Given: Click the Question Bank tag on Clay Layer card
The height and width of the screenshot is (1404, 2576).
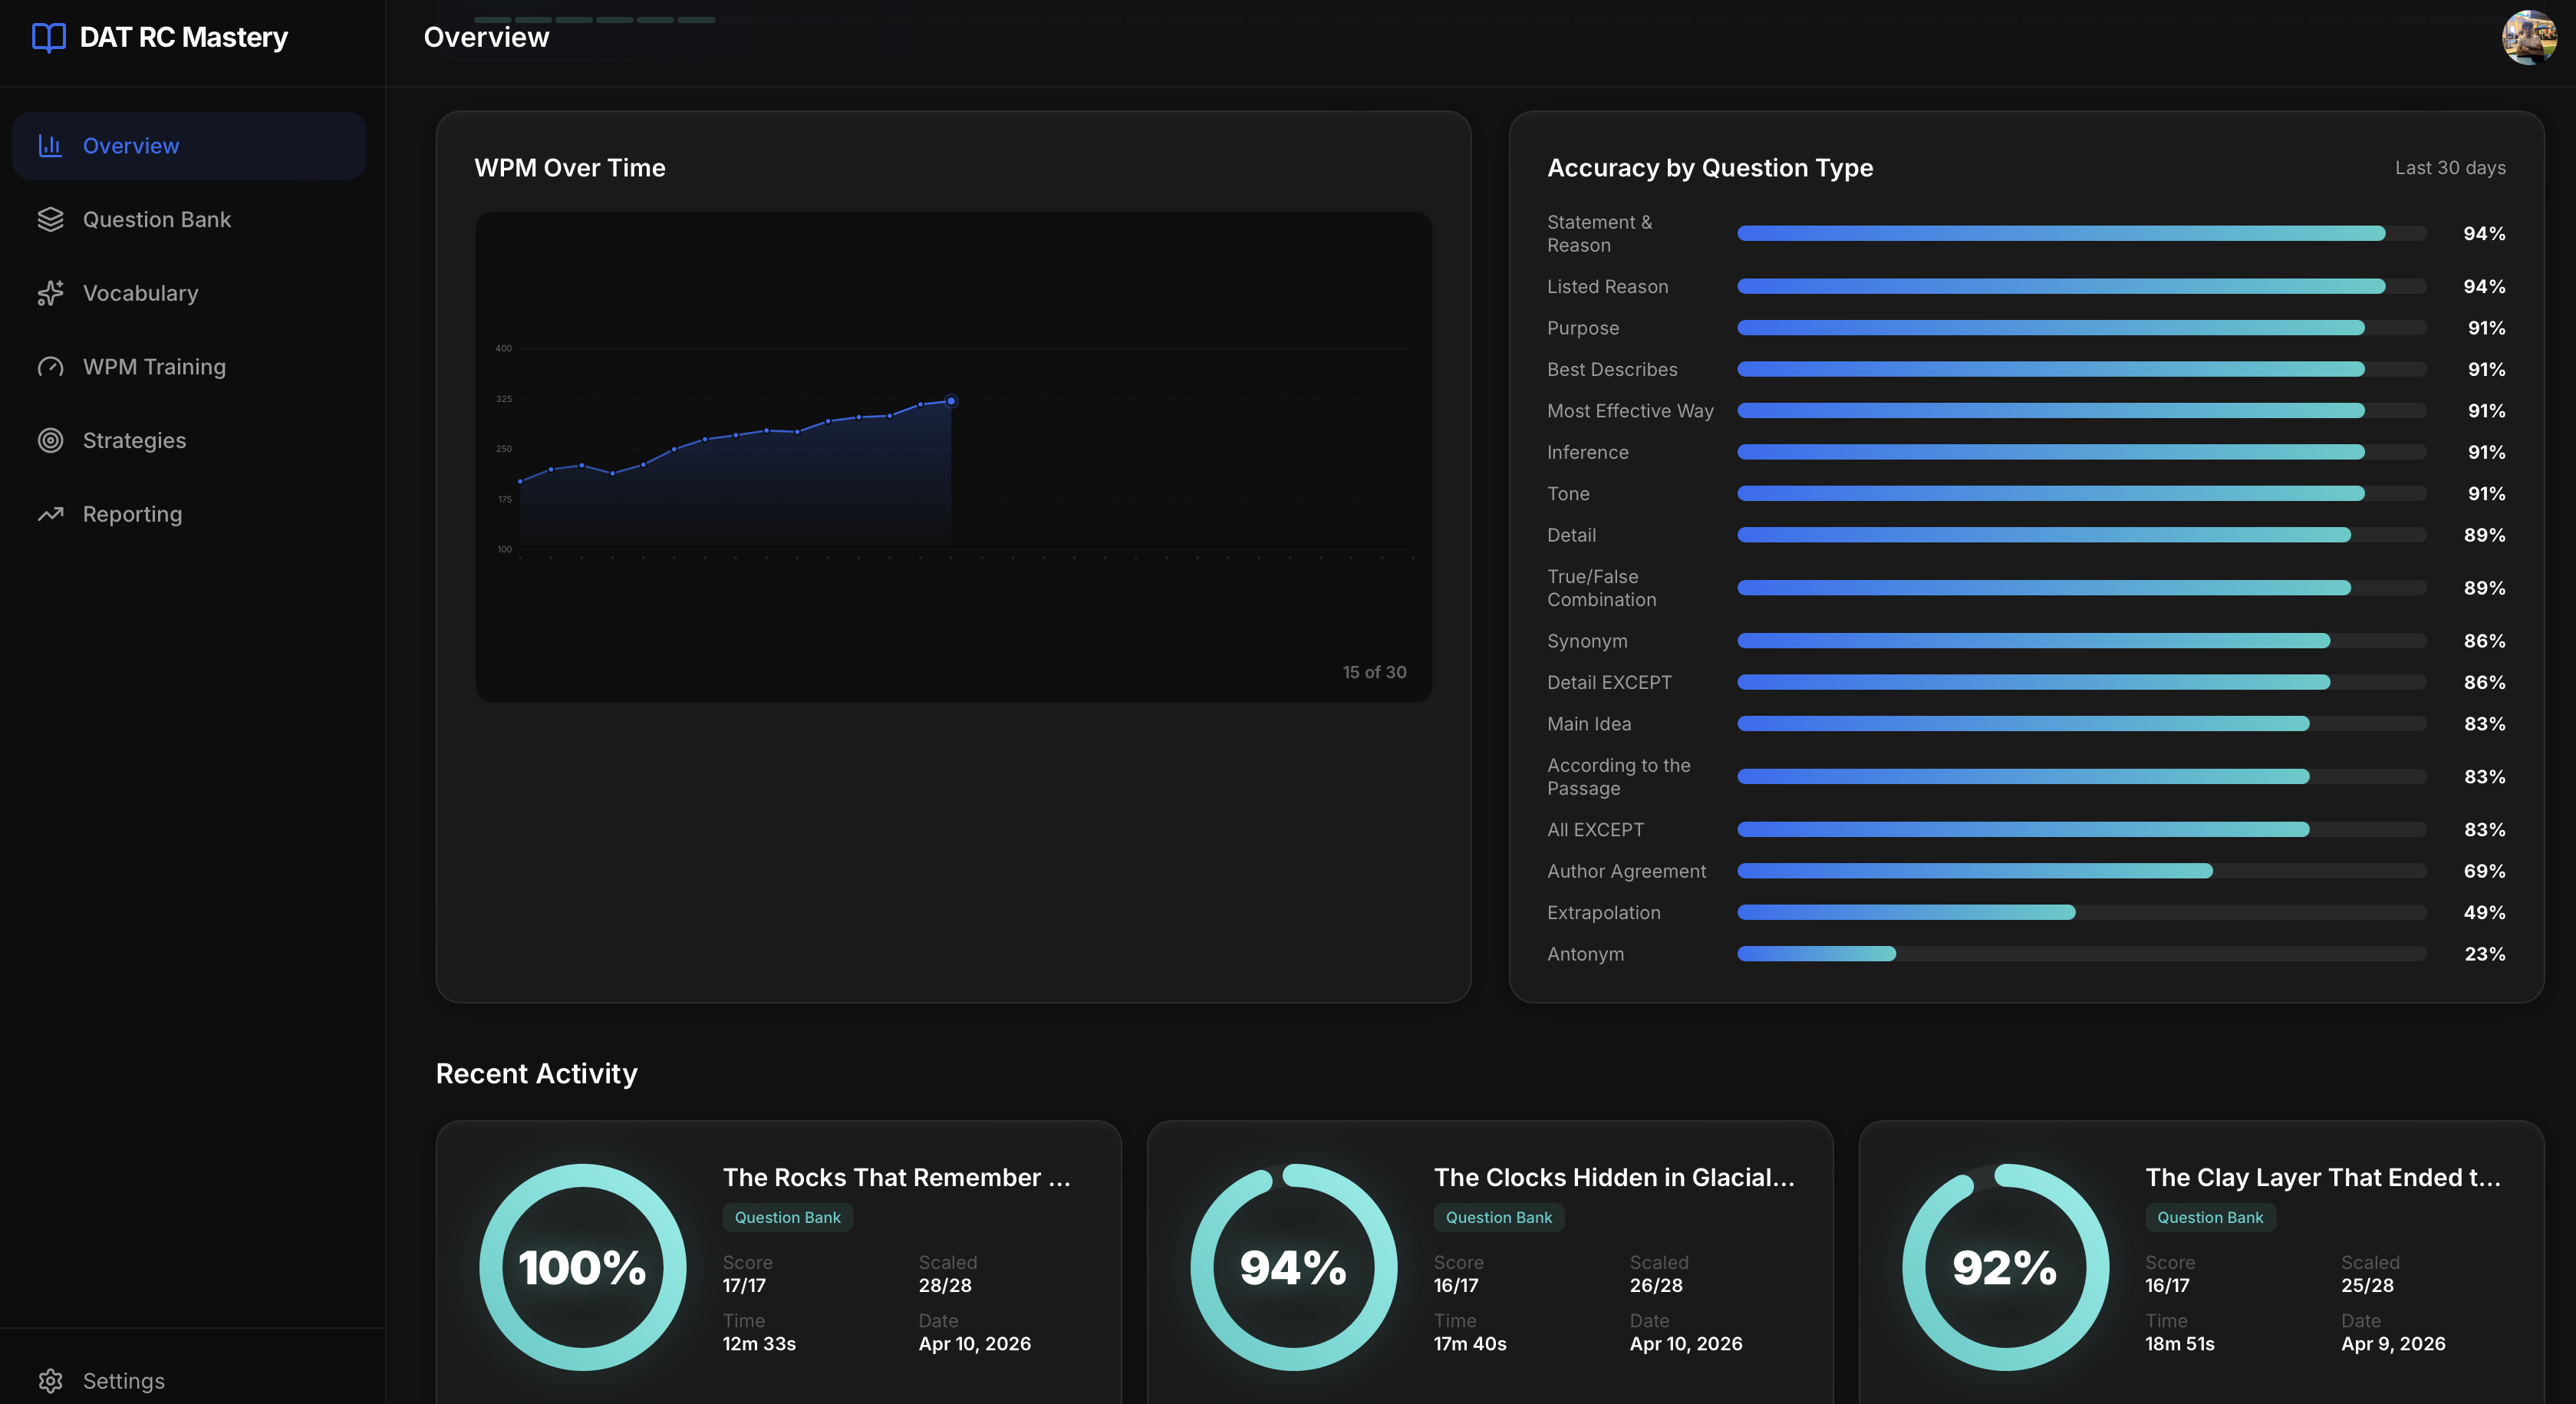Looking at the screenshot, I should tap(2209, 1217).
